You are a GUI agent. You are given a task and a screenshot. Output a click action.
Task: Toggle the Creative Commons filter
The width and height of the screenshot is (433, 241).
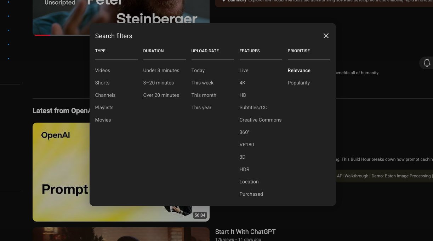[x=261, y=120]
